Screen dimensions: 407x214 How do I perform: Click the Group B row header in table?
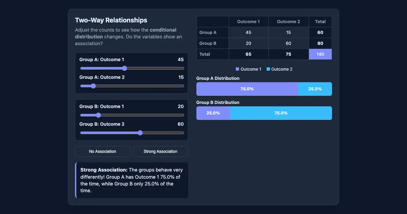[213, 43]
